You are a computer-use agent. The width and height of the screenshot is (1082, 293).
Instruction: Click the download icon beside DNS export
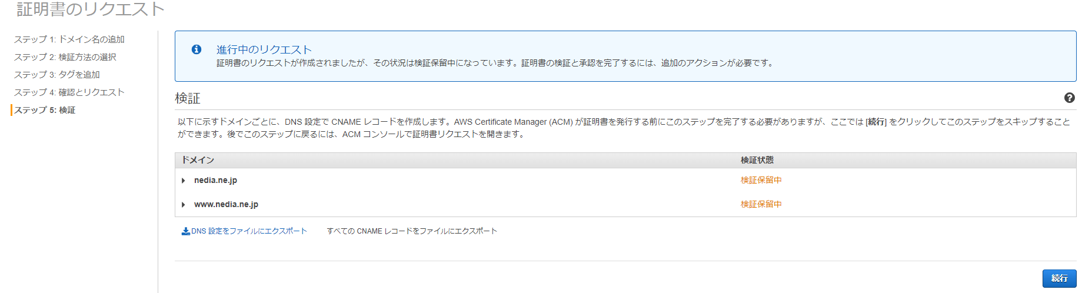[185, 231]
